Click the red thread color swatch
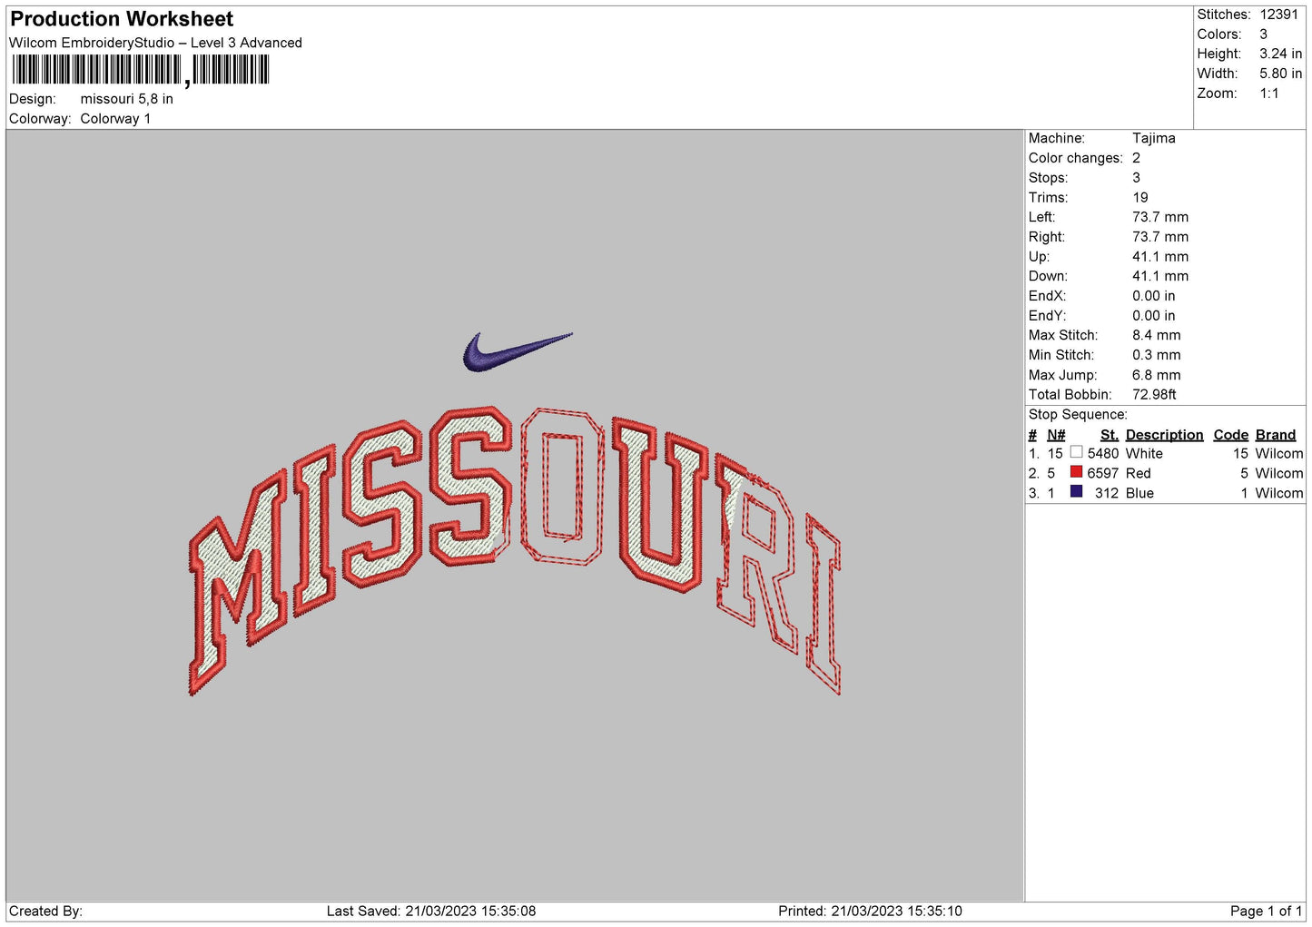The height and width of the screenshot is (927, 1312). tap(1076, 472)
